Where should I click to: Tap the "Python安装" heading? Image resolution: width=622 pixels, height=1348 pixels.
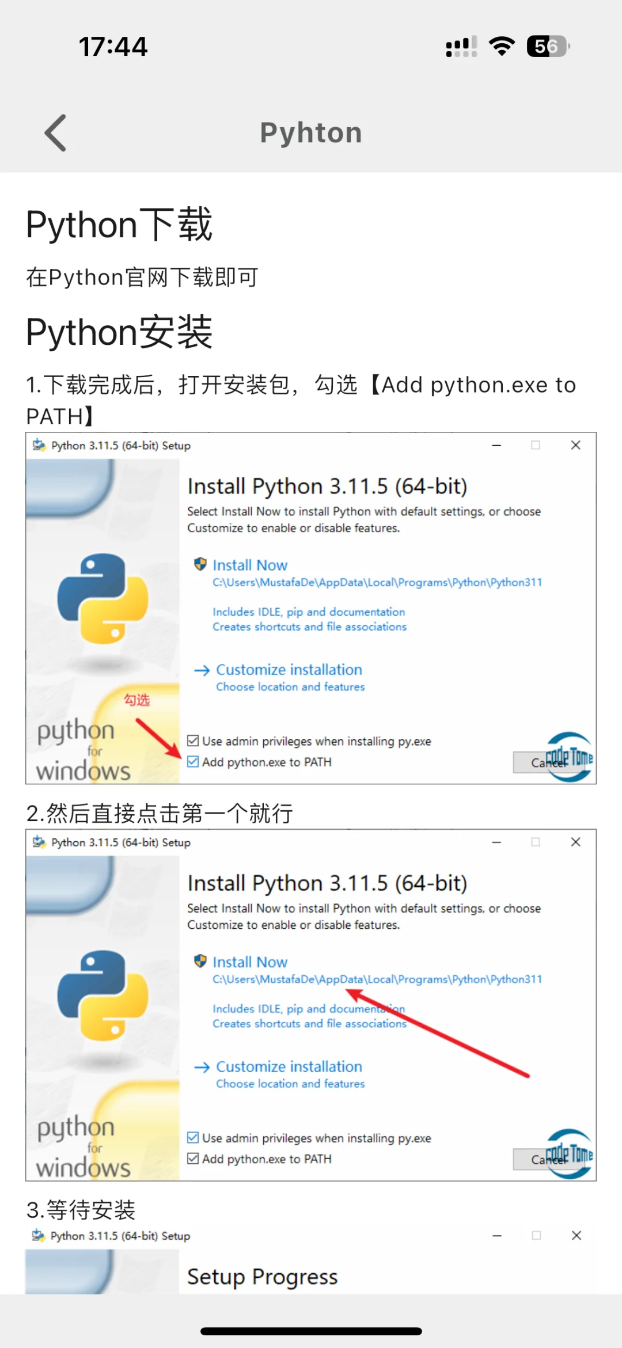119,332
